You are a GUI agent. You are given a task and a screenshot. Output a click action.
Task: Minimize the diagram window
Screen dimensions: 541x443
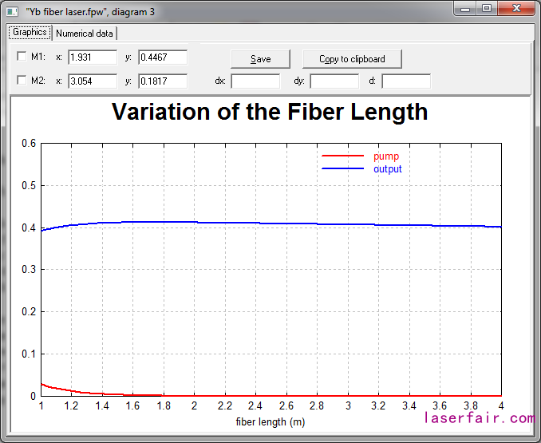(467, 8)
